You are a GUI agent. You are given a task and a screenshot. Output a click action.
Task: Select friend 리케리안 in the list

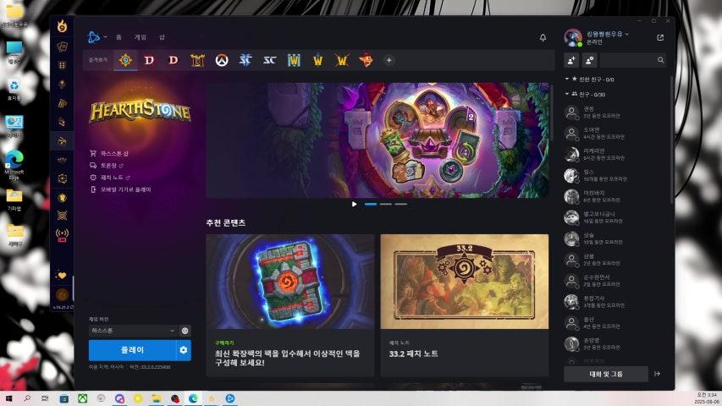coord(615,154)
